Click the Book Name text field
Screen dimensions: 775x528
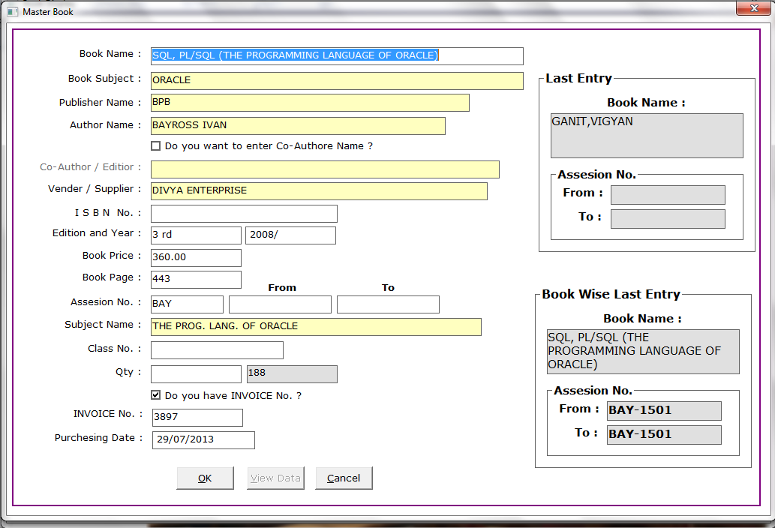pos(336,56)
